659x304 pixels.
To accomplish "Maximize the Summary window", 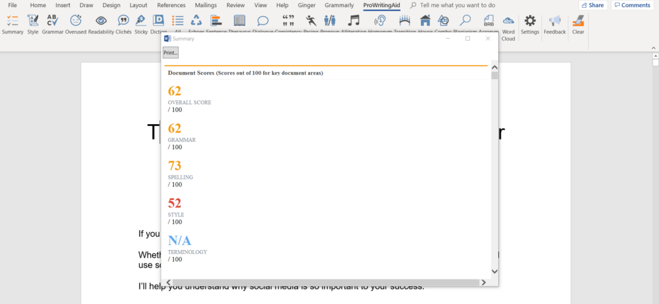I will click(467, 39).
